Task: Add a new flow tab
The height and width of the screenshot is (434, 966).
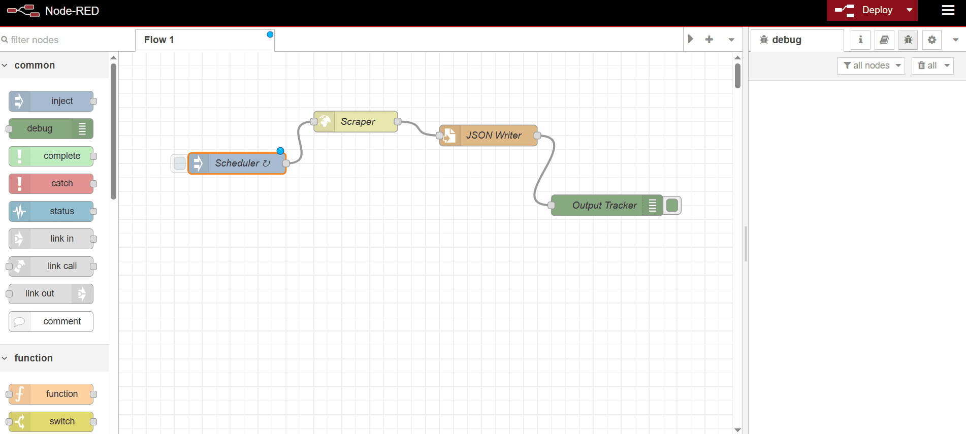Action: coord(709,40)
